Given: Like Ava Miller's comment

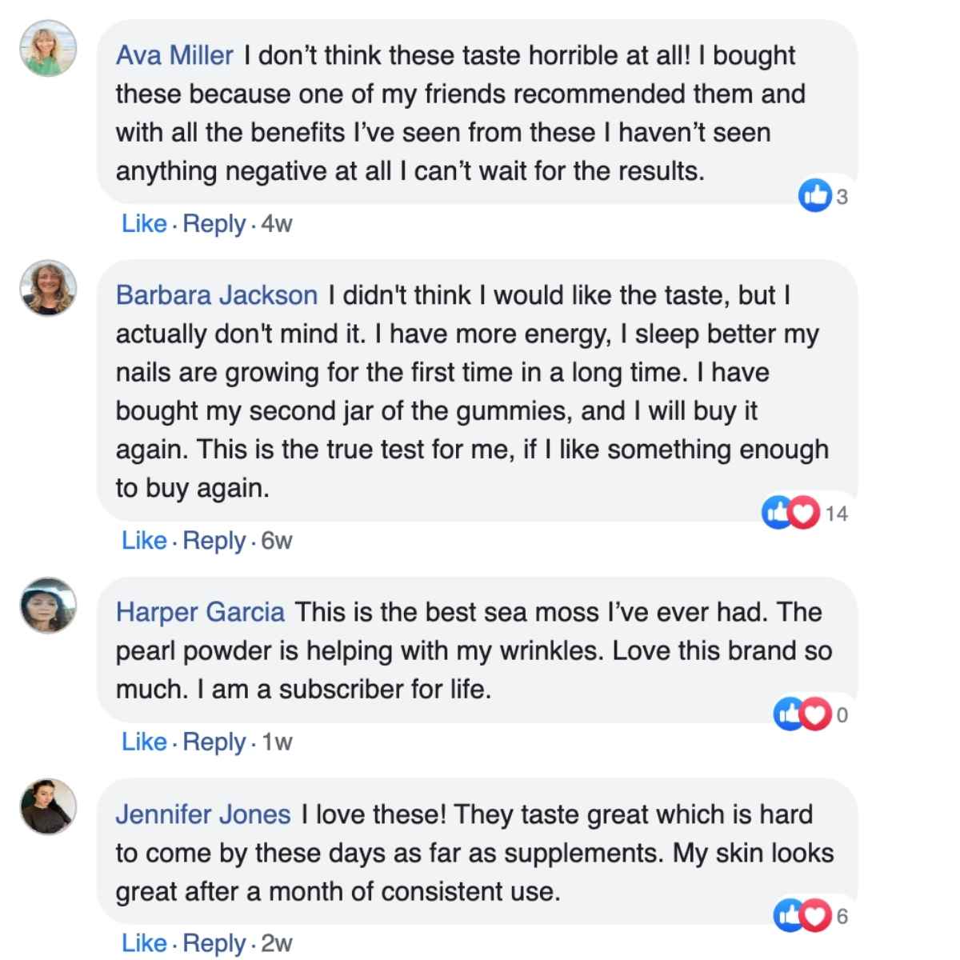Looking at the screenshot, I should point(144,223).
